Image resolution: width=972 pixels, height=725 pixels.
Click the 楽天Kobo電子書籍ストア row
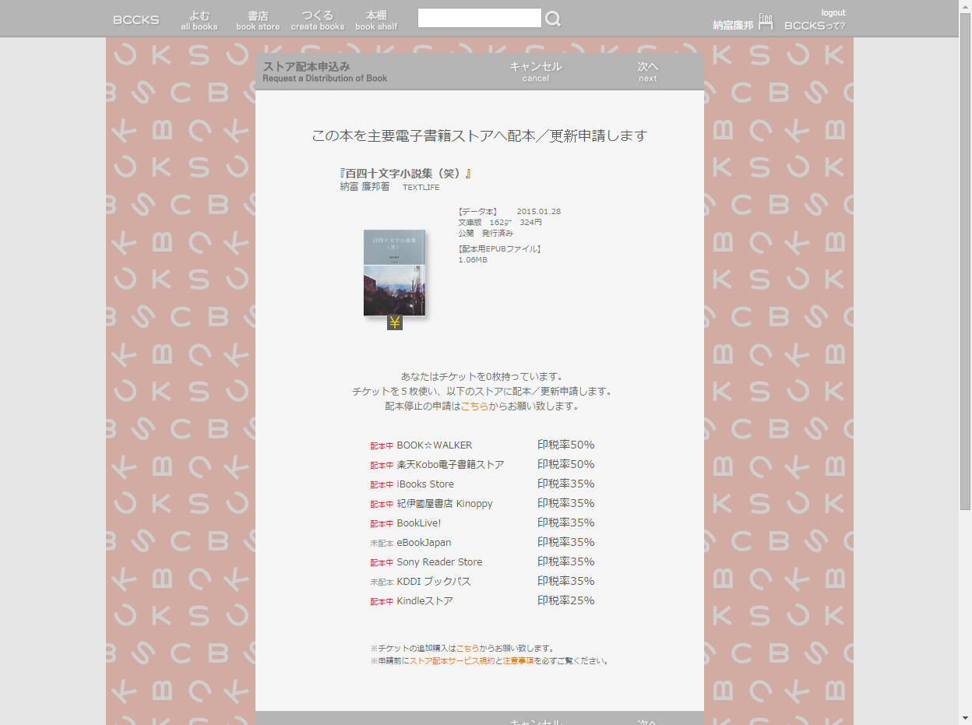tap(482, 464)
